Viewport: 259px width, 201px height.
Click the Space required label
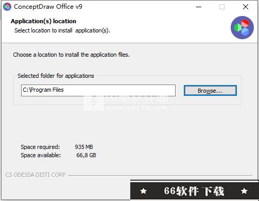(40, 147)
